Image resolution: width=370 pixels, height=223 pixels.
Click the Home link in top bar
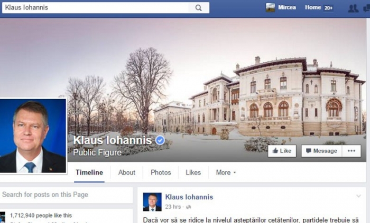click(313, 7)
